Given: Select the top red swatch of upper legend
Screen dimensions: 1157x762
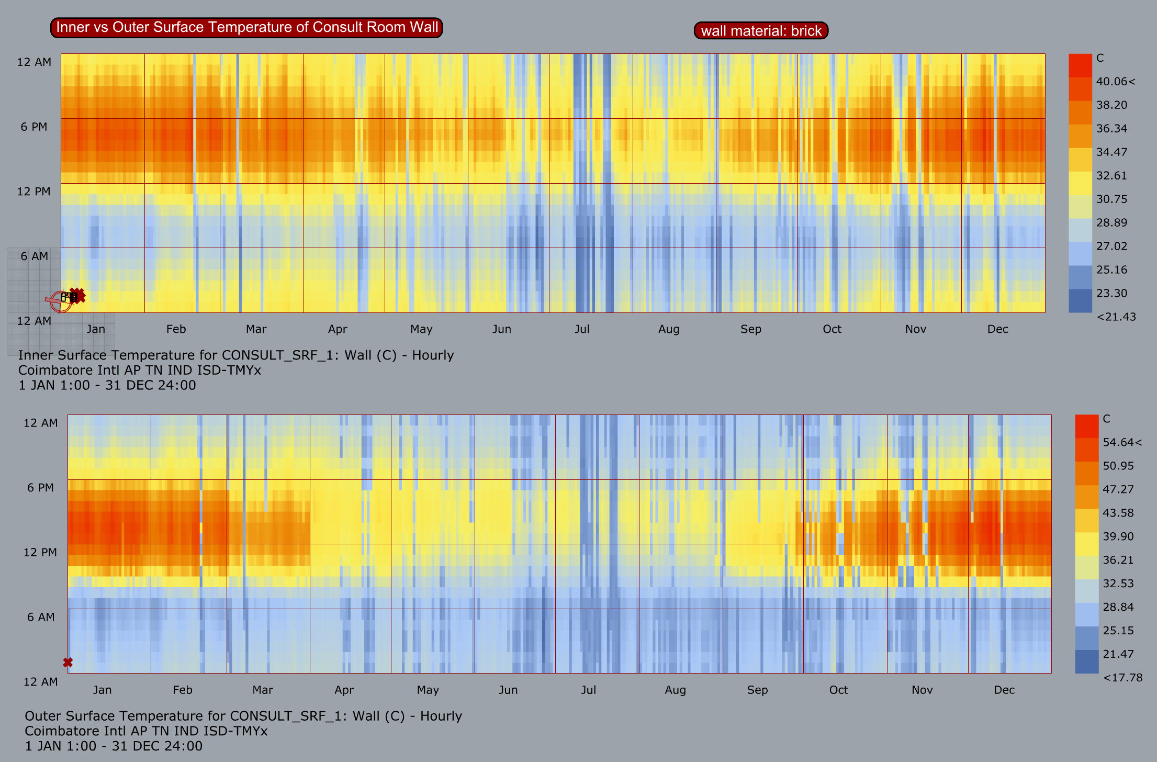Looking at the screenshot, I should tap(1080, 65).
